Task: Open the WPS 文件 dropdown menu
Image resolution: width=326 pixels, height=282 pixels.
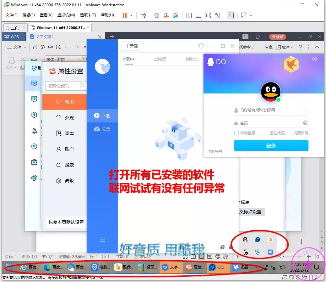Action: pos(14,47)
